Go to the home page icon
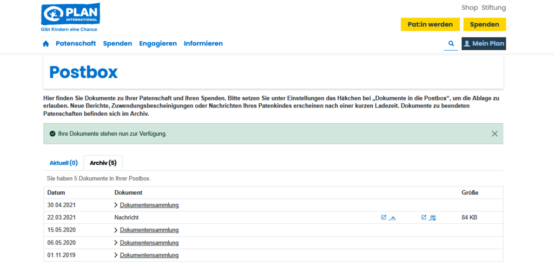 click(x=46, y=44)
